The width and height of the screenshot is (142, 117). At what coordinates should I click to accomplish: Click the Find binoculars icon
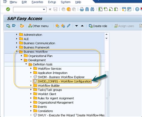87,9
